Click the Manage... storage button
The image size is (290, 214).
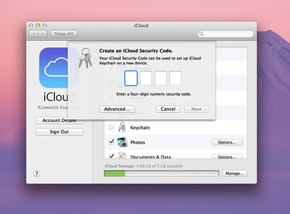click(x=235, y=173)
